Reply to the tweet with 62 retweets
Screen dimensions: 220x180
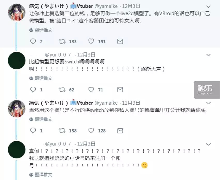tap(33, 90)
